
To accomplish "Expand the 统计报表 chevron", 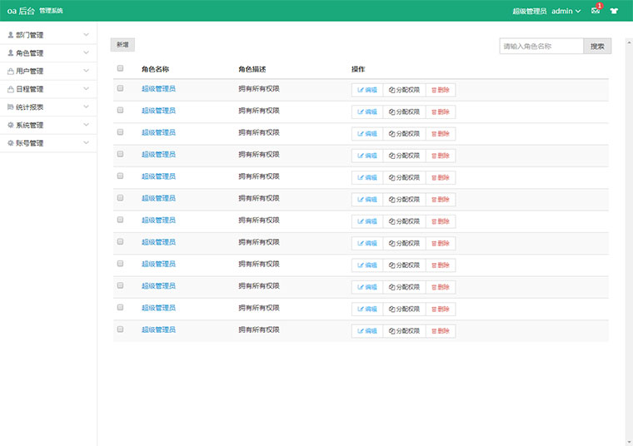I will (86, 107).
